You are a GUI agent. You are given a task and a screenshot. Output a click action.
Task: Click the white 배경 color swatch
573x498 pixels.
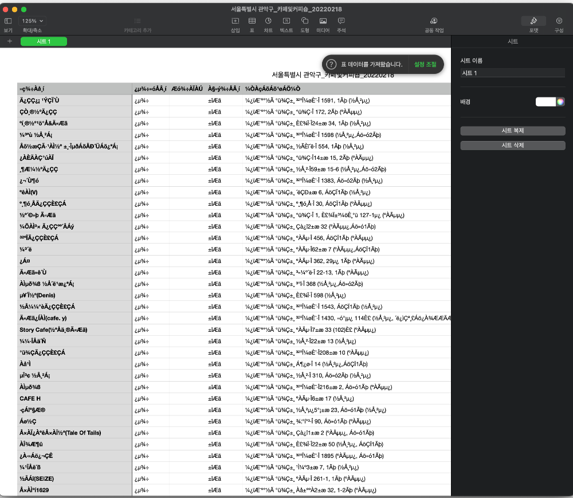(545, 101)
